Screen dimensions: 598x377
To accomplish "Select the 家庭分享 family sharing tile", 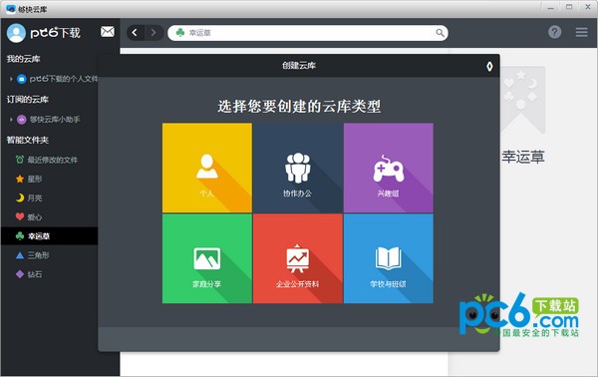I will pos(207,258).
